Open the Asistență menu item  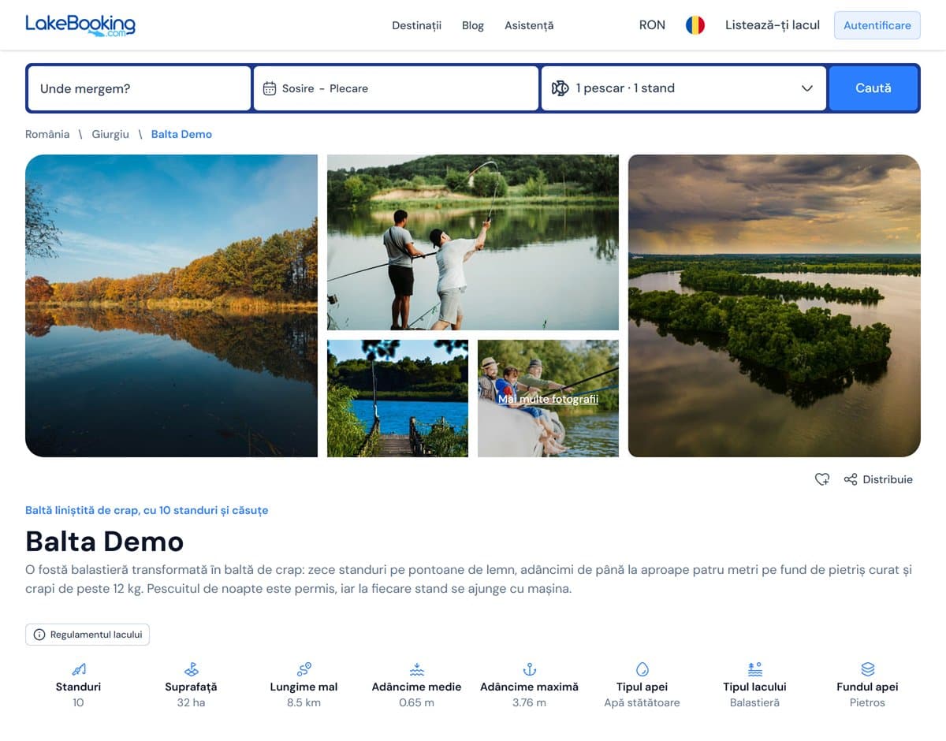[529, 25]
